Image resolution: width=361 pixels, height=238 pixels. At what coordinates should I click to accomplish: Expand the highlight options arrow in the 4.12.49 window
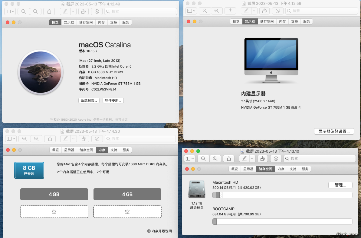[73, 11]
